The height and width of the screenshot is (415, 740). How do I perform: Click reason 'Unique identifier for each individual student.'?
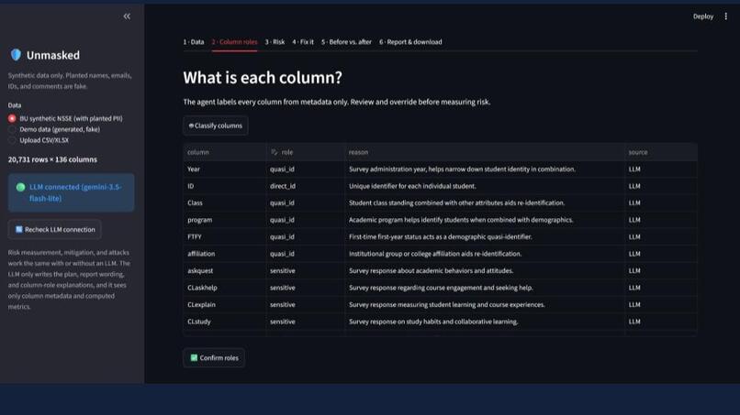485,186
